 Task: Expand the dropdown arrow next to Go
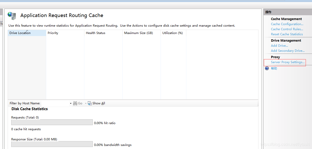click(86, 104)
